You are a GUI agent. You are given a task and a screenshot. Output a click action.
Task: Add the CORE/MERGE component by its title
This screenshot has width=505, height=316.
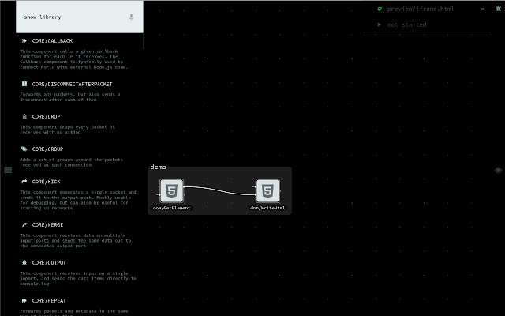coord(47,224)
